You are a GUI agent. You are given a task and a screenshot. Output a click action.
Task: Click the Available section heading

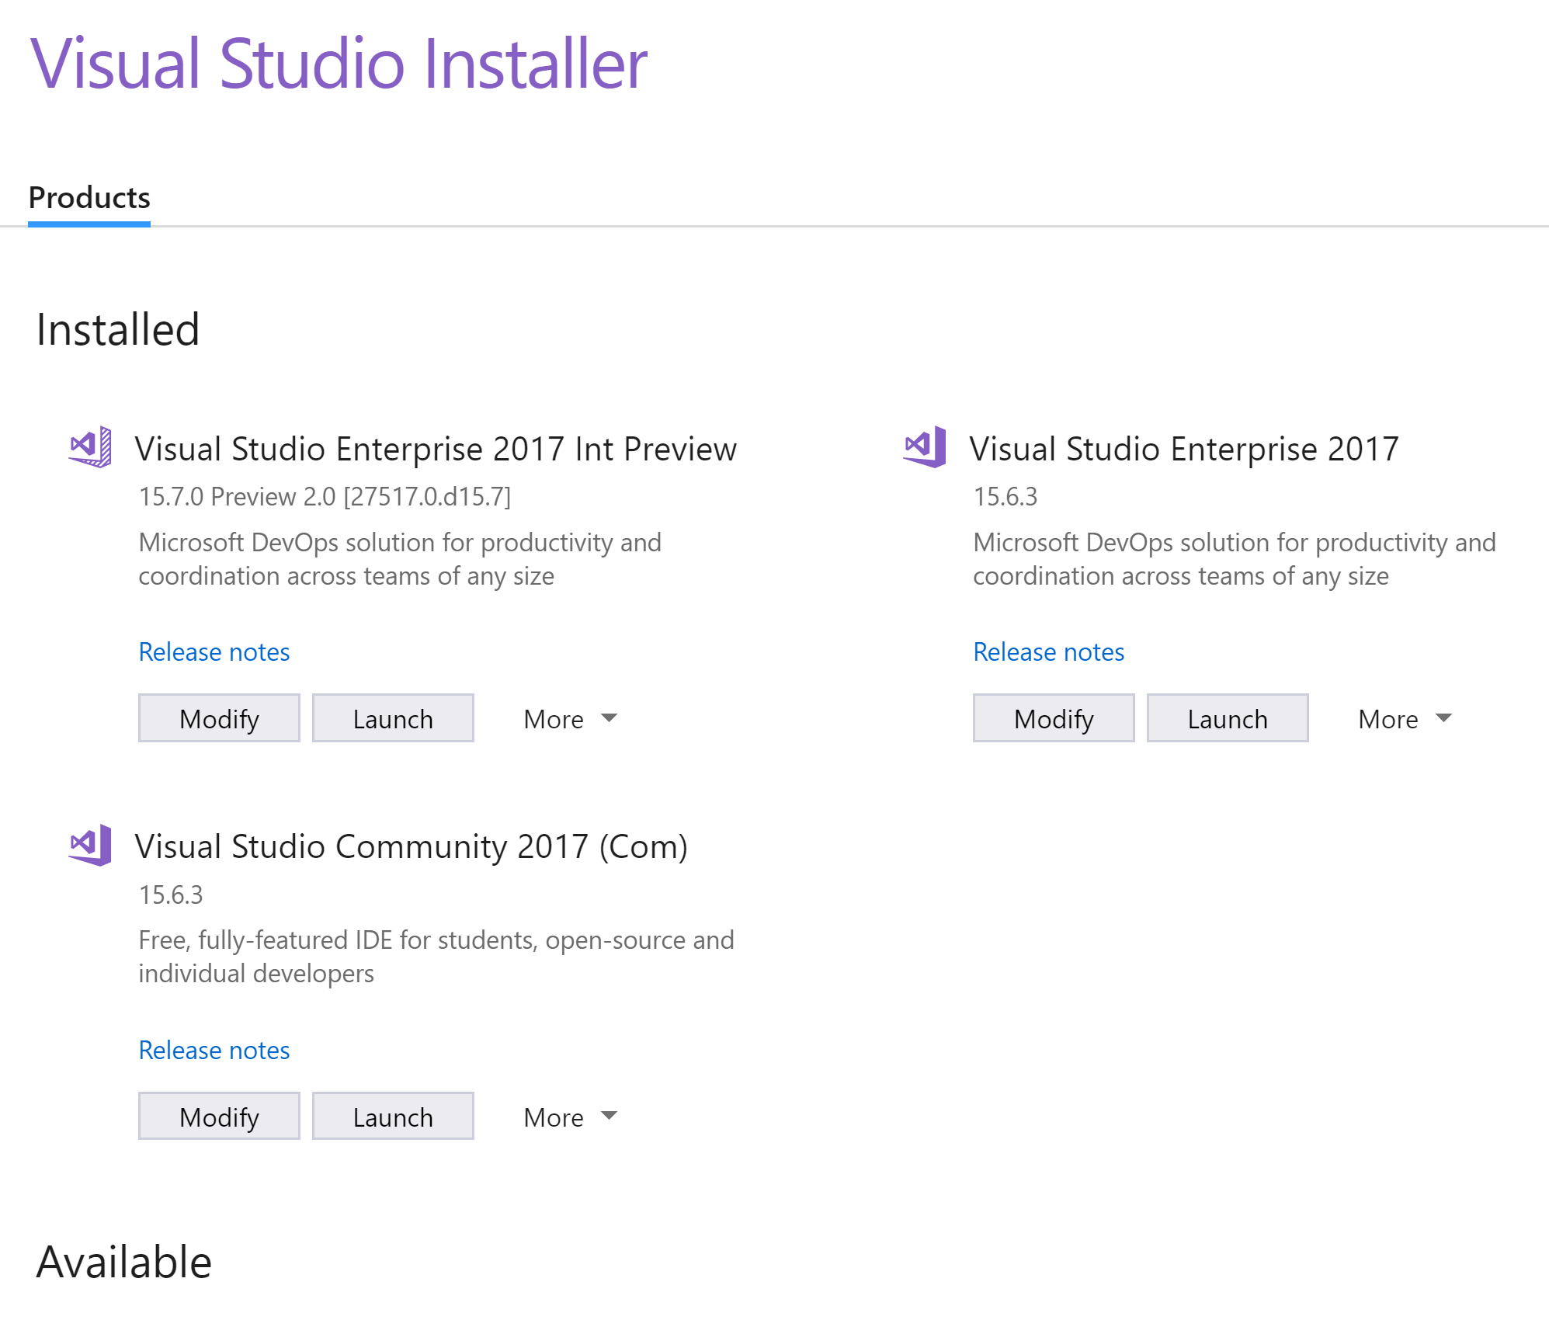pos(124,1262)
